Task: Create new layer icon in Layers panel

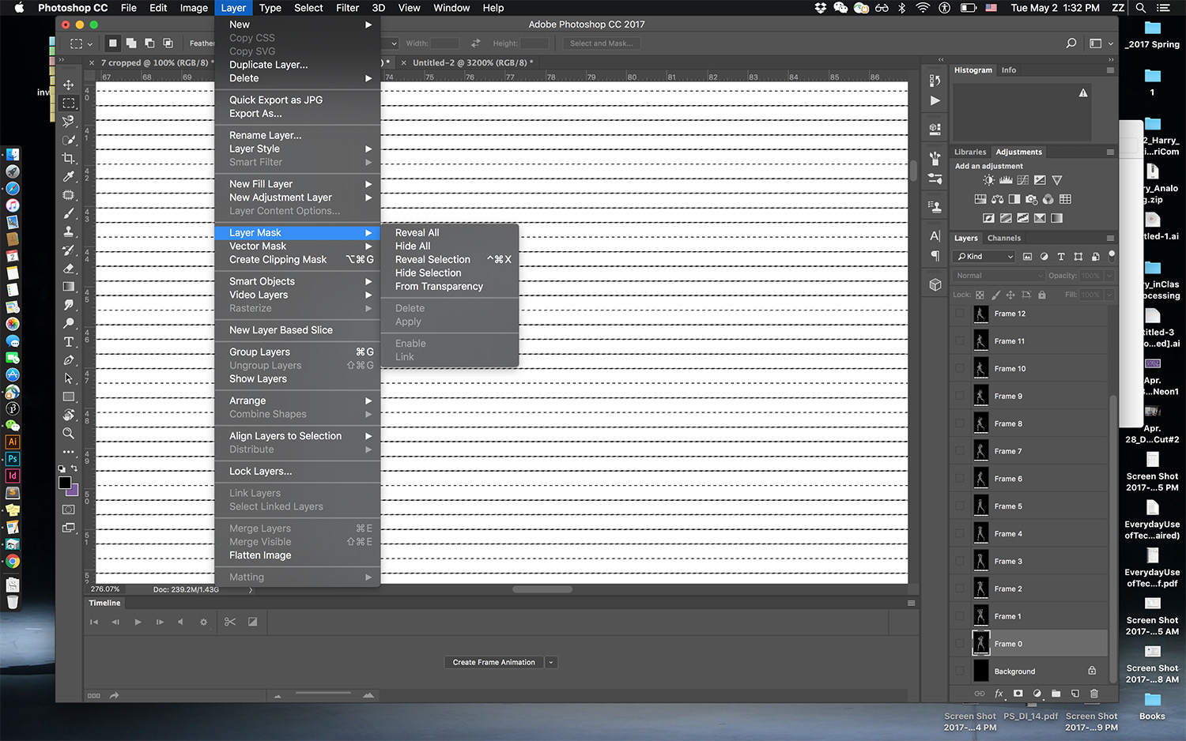Action: point(1075,694)
